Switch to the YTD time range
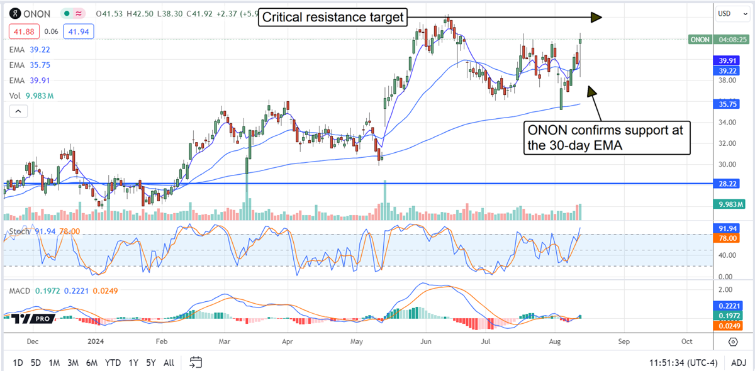Image resolution: width=755 pixels, height=371 pixels. tap(113, 363)
